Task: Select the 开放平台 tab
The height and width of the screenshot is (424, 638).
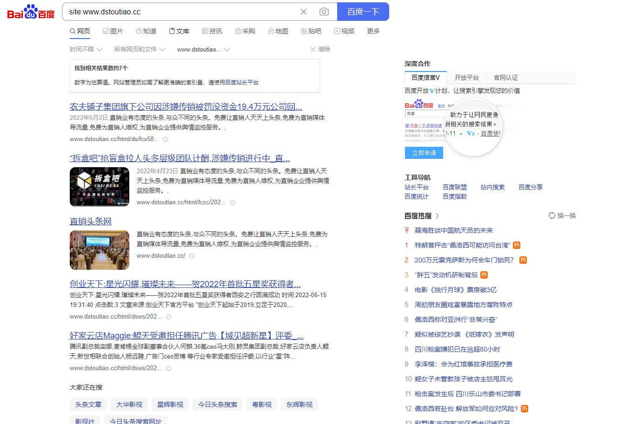Action: [466, 78]
